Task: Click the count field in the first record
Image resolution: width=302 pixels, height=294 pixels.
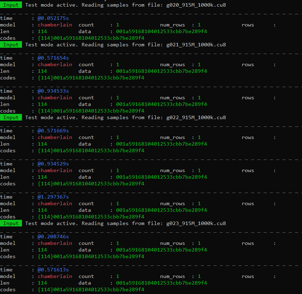Action: coord(86,25)
